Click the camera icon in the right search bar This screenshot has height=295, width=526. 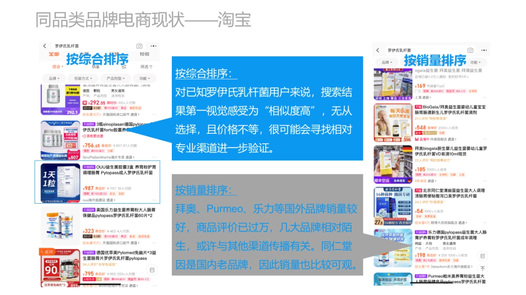coord(470,50)
